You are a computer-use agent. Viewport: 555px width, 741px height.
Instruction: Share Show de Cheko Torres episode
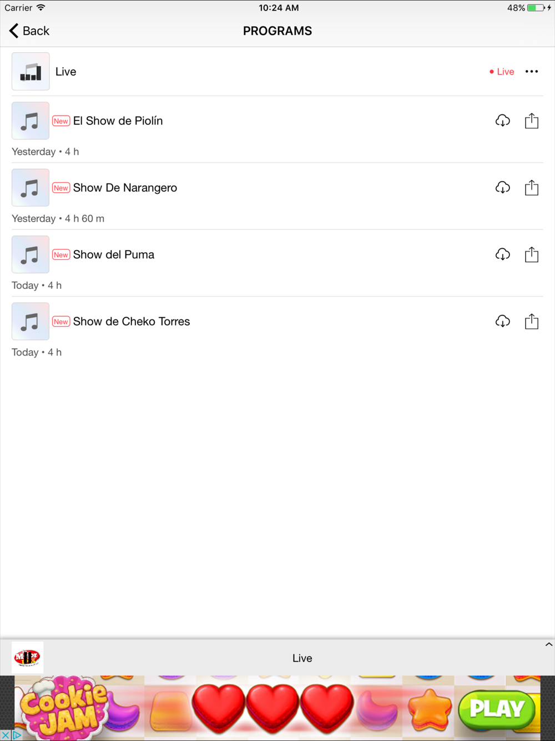[532, 321]
